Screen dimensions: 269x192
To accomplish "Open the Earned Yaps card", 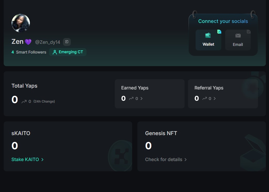I will coord(150,94).
